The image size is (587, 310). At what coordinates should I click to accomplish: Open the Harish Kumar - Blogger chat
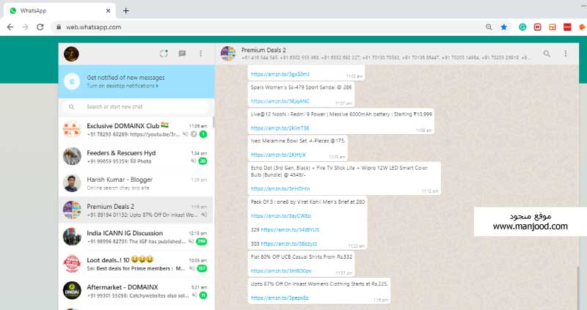136,184
